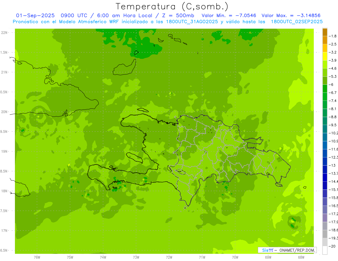Click the '-1.8' legend value
Viewport: 338px width, 261px height.
click(x=333, y=36)
